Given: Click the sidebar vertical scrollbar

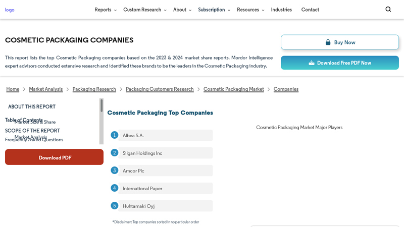Looking at the screenshot, I should point(102,121).
